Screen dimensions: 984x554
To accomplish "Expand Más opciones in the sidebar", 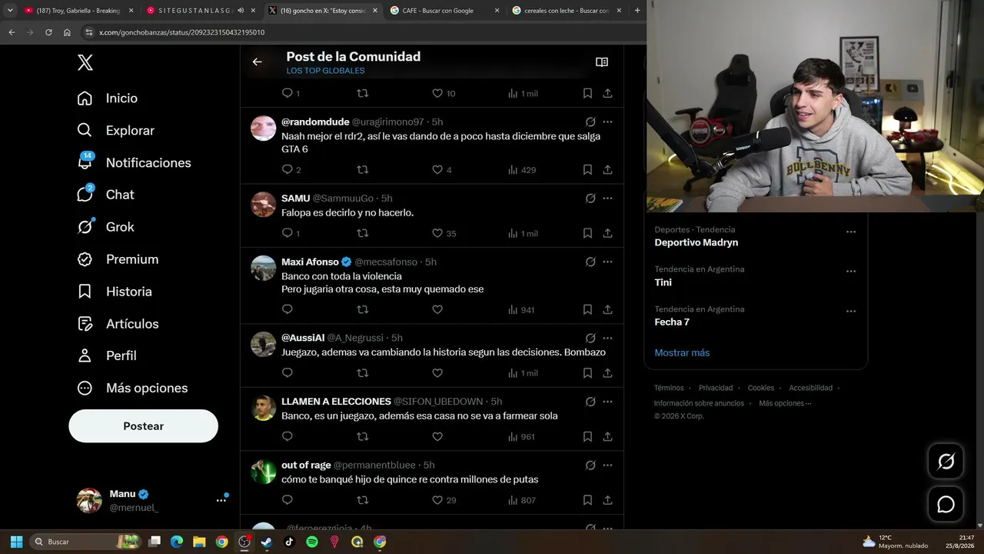I will tap(132, 388).
